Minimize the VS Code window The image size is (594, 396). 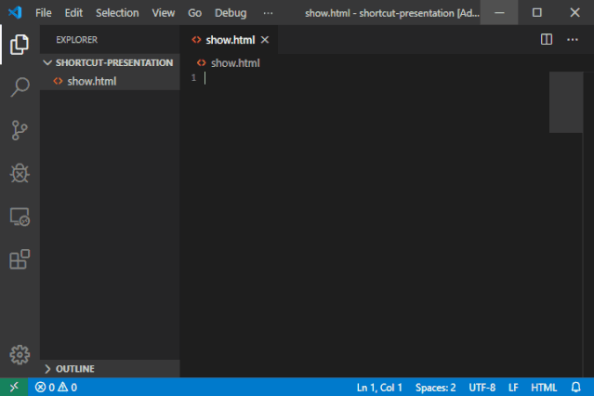[499, 12]
